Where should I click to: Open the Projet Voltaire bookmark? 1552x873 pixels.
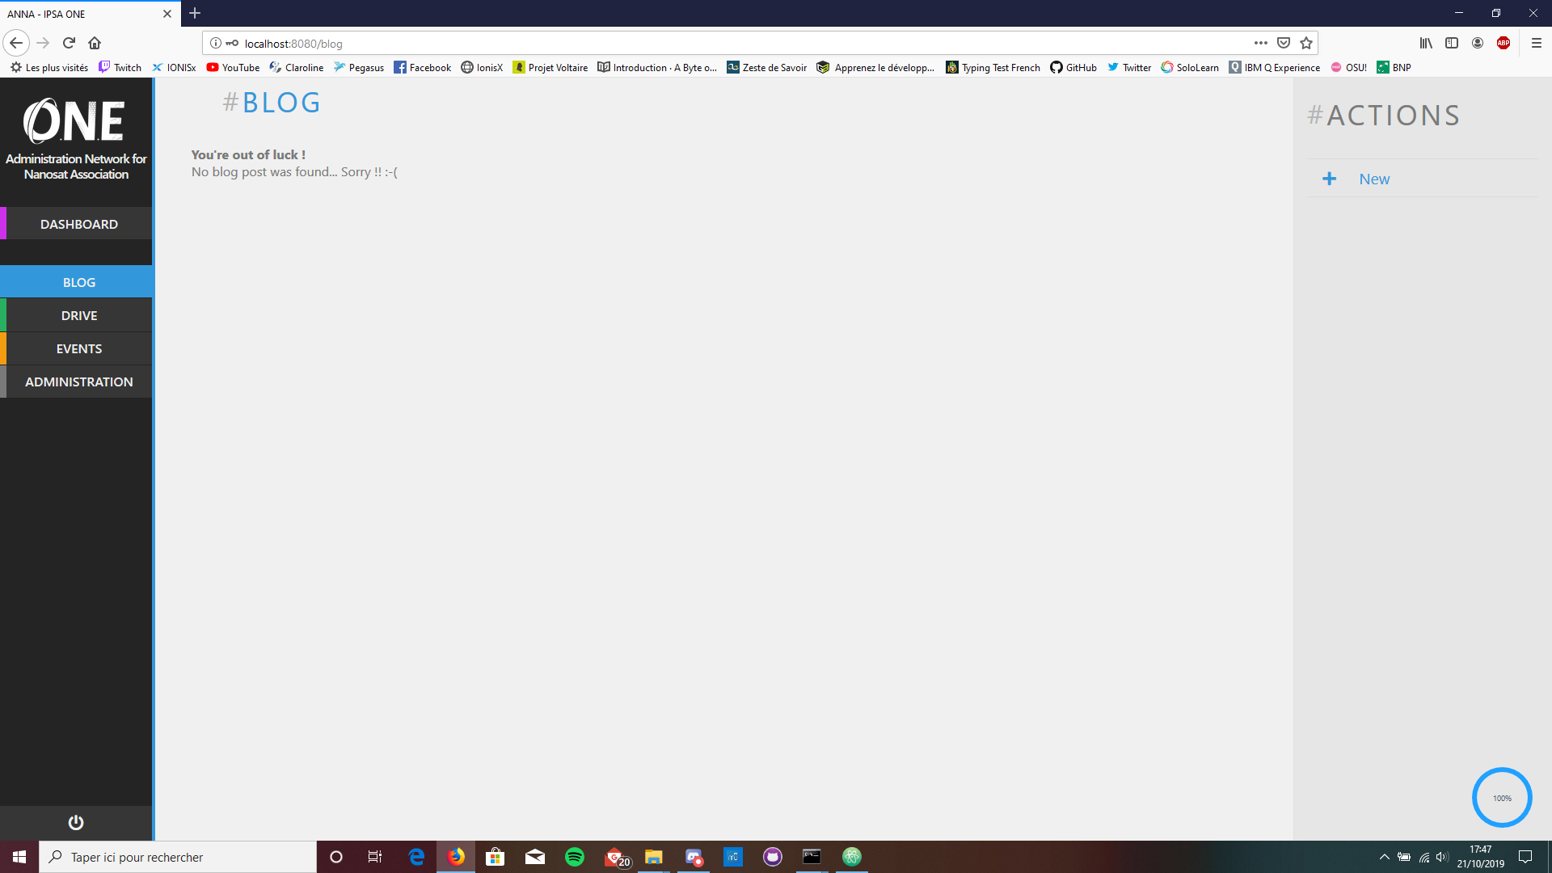[x=550, y=68]
